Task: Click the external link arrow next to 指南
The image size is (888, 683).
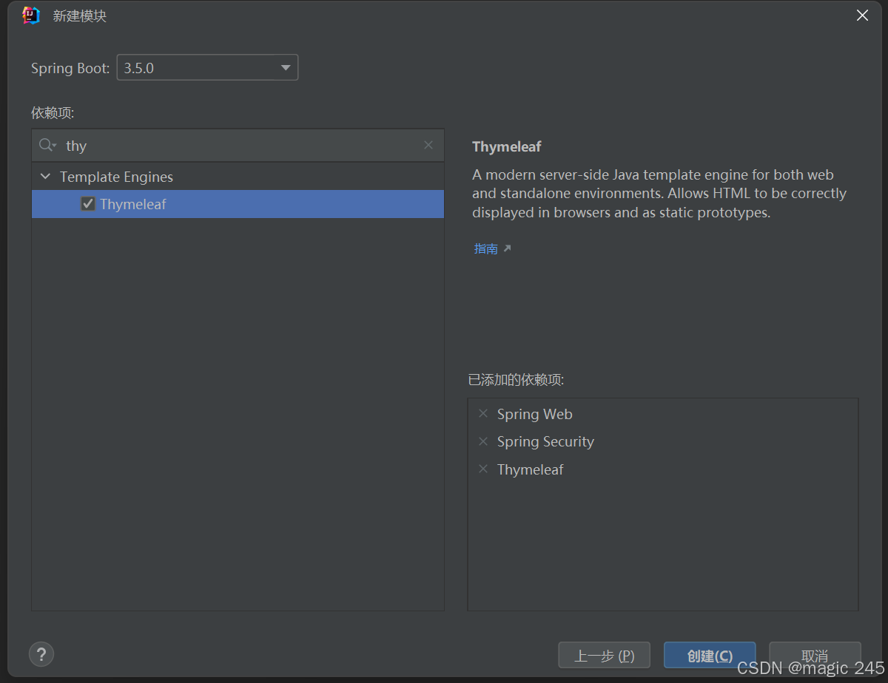Action: (x=508, y=248)
